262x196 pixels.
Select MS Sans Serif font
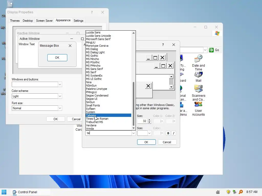click(x=108, y=69)
